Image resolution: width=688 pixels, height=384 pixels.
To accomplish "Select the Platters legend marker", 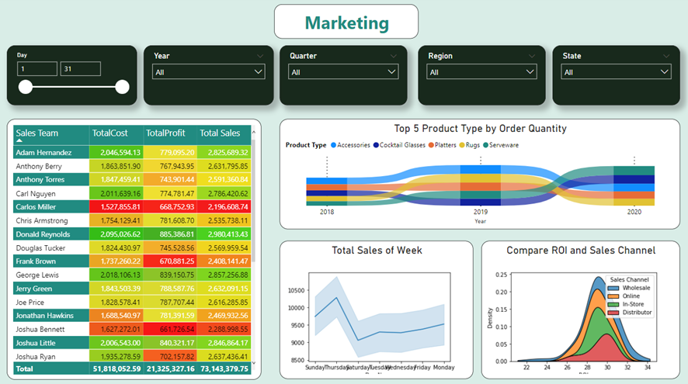I will 429,145.
